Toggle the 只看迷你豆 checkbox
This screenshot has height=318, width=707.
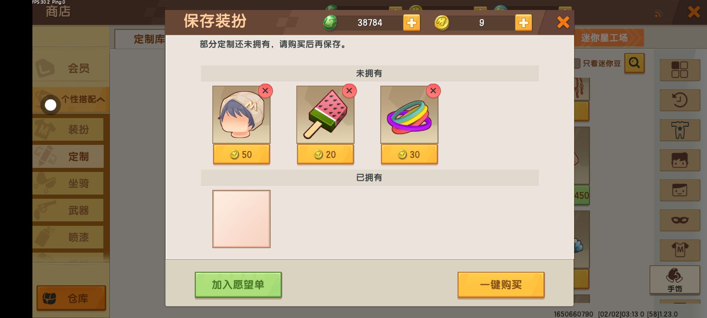click(x=577, y=63)
